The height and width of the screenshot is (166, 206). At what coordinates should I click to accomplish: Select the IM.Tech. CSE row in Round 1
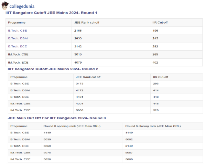tap(18, 54)
